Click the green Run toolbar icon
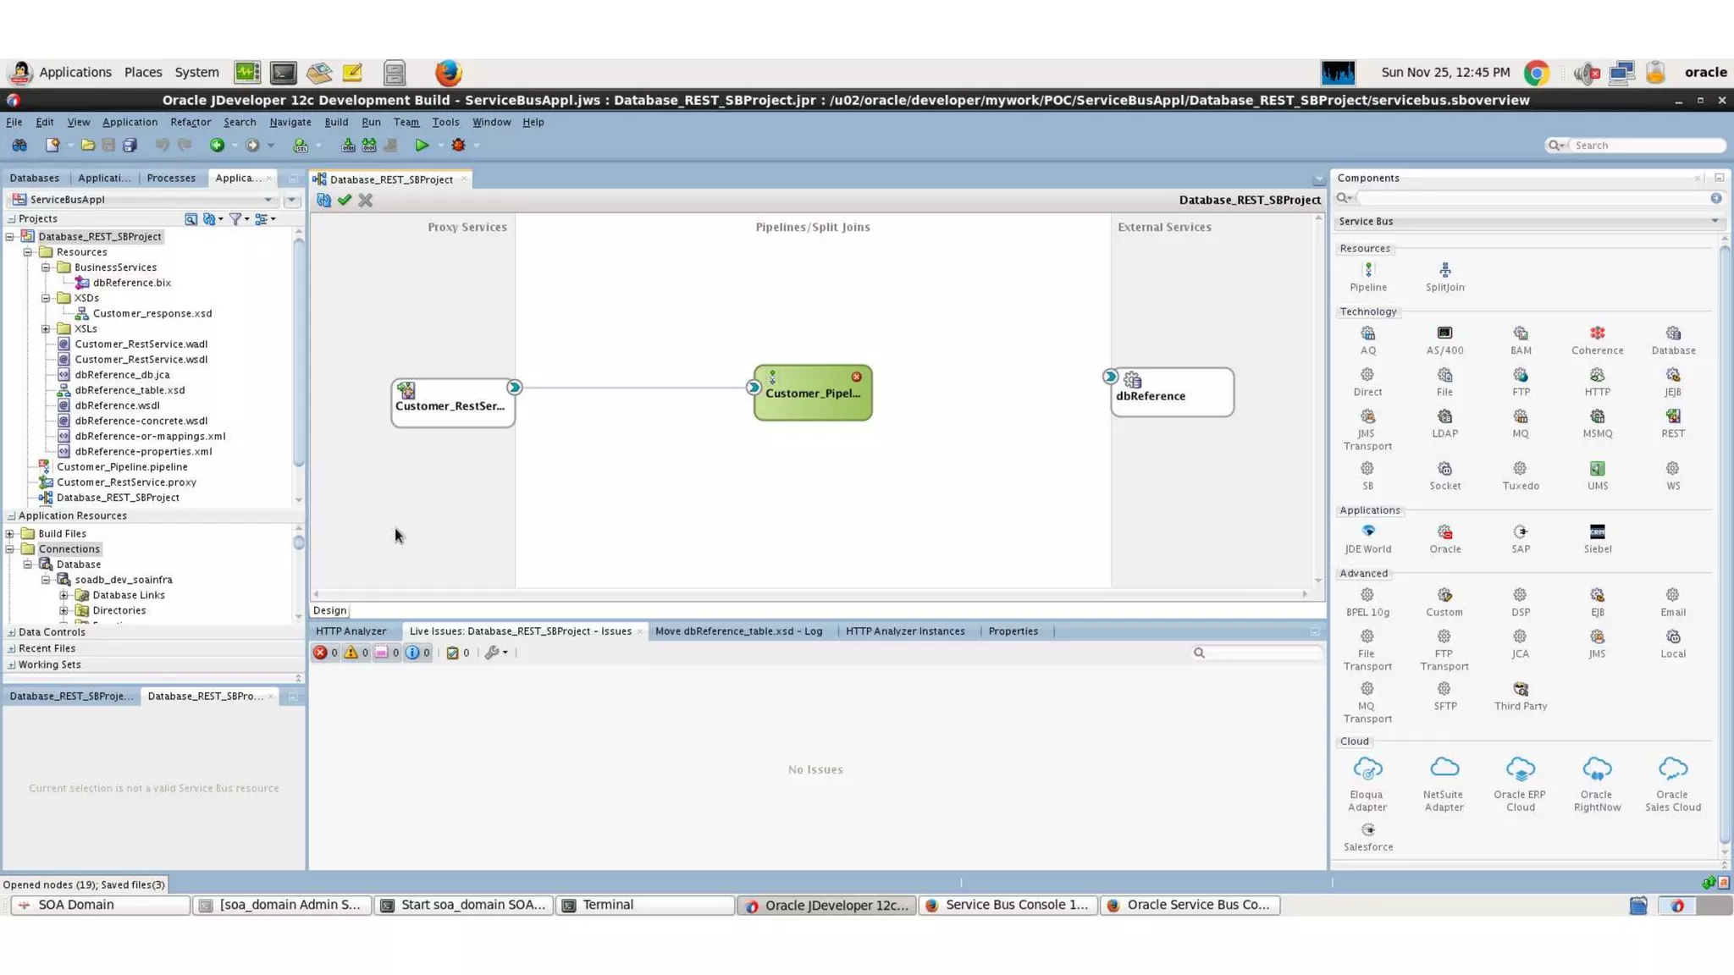The width and height of the screenshot is (1734, 975). [x=421, y=146]
